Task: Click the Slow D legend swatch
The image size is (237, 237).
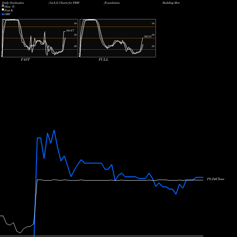Action: coord(3,6)
